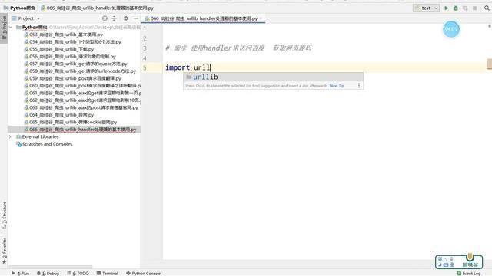
Task: Start debugging with the bug icon in the top toolbar
Action: (x=456, y=8)
